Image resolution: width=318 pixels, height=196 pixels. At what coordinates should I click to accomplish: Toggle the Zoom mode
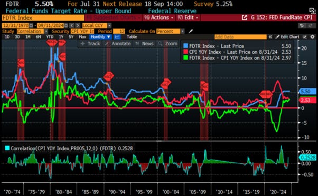pos(168,44)
